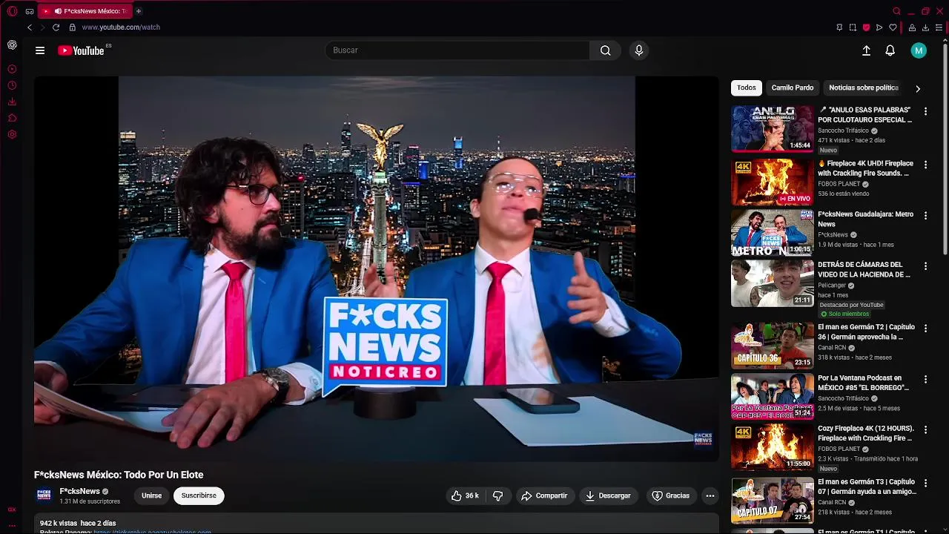
Task: Open Guadalajara: Metro News thumbnail
Action: pos(773,232)
